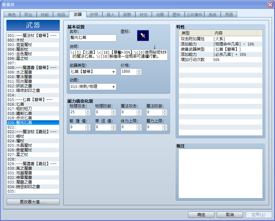Viewport: 275px width, 221px height.
Task: Select weapon 034:時空封印之書 in the list
Action: (x=33, y=187)
